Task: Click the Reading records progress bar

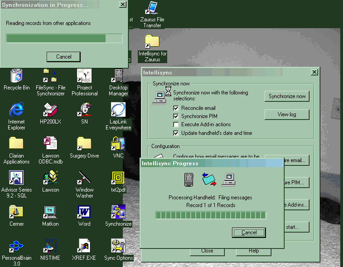Action: 64,38
